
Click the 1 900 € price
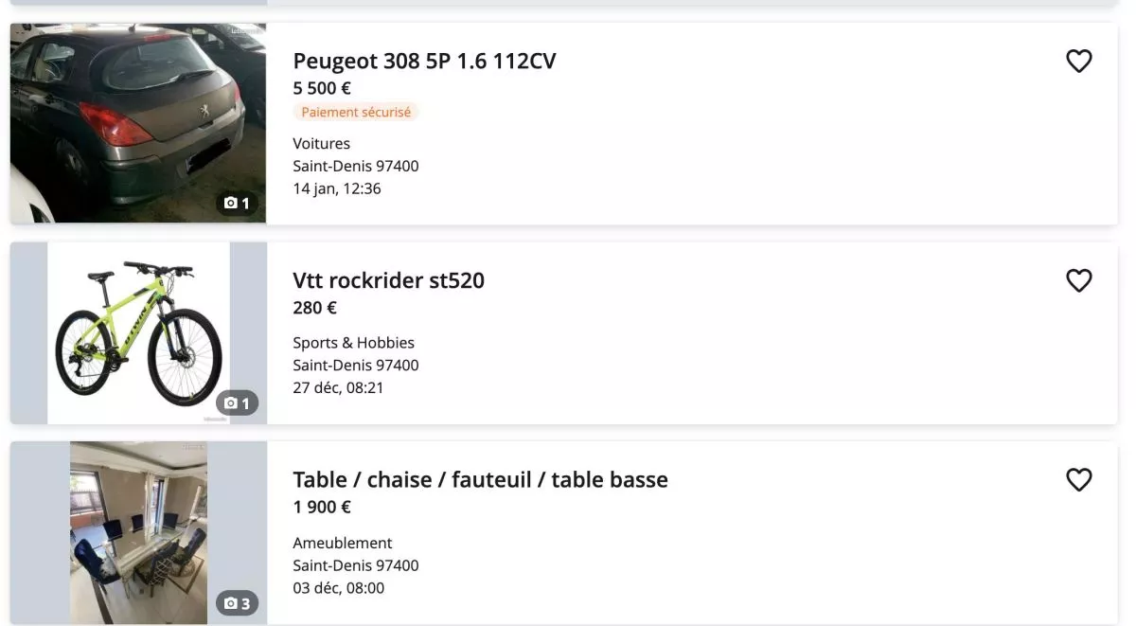(322, 507)
